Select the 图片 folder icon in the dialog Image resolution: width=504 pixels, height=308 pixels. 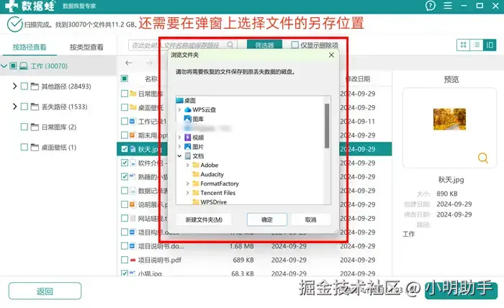(188, 147)
